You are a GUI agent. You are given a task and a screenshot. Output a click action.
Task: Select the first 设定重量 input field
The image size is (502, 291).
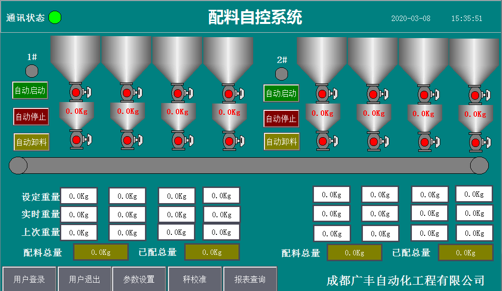[79, 196]
